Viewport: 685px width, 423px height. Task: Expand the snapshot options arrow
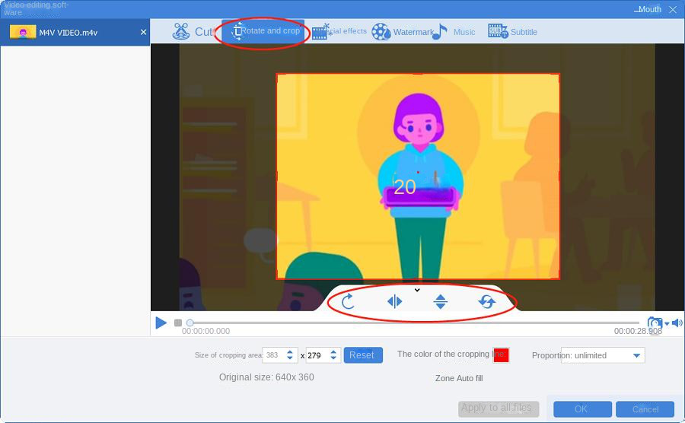667,324
